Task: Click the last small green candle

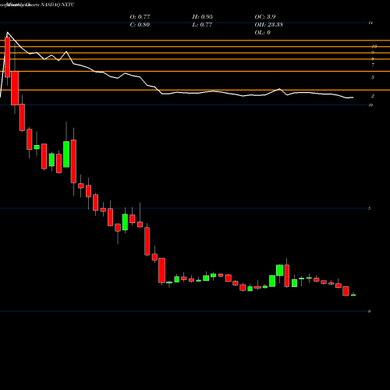Action: coord(353,295)
